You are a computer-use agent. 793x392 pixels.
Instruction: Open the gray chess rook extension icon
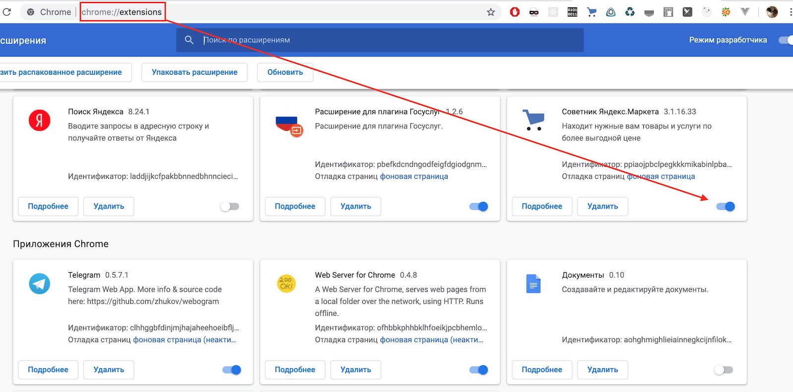pyautogui.click(x=668, y=12)
